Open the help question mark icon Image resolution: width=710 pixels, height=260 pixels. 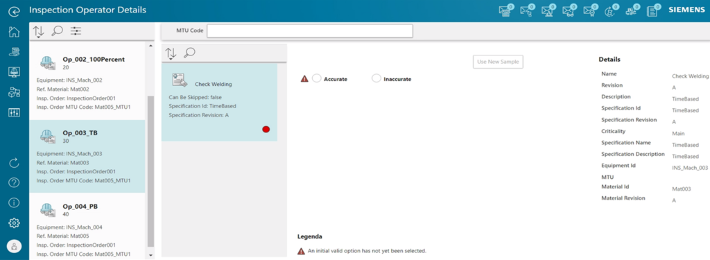(x=14, y=182)
